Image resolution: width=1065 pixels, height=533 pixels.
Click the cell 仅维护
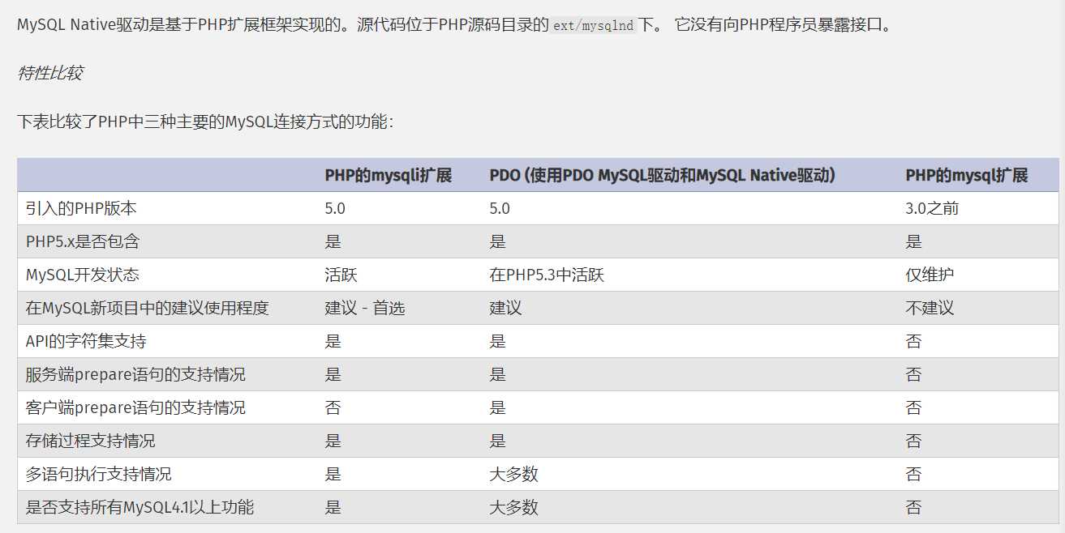[930, 275]
